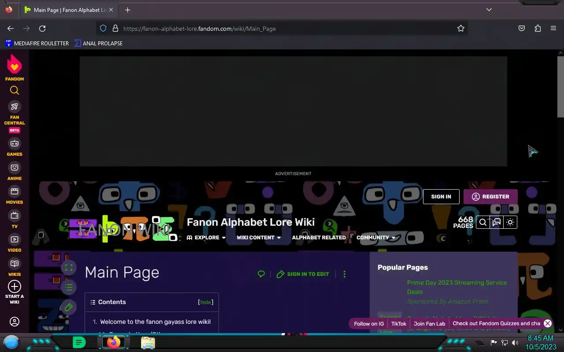
Task: Select the Main Page browser tab
Action: (x=69, y=10)
